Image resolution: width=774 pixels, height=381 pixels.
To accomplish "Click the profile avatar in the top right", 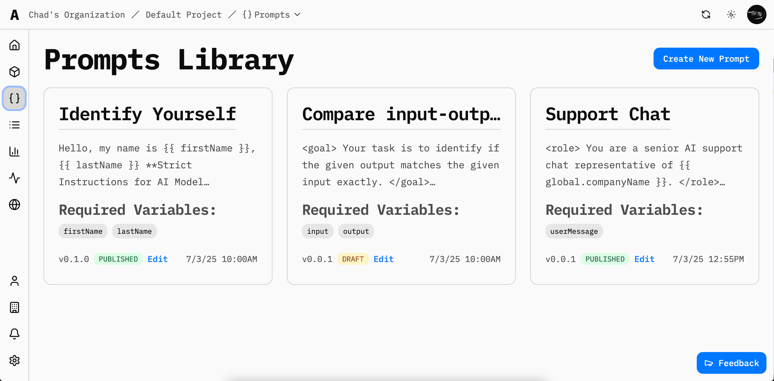I will (x=756, y=14).
